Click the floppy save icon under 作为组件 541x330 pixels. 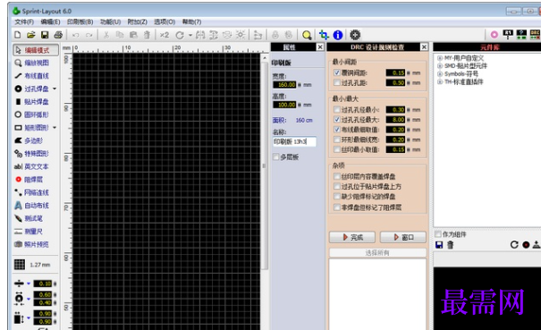click(x=439, y=245)
